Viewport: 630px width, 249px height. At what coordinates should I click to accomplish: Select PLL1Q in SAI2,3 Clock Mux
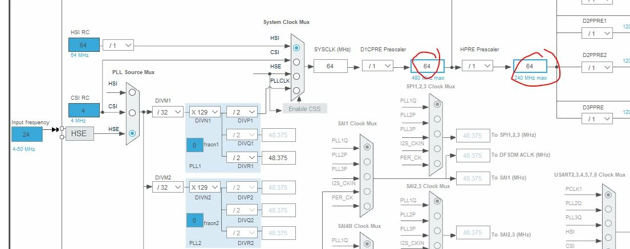coord(437,201)
